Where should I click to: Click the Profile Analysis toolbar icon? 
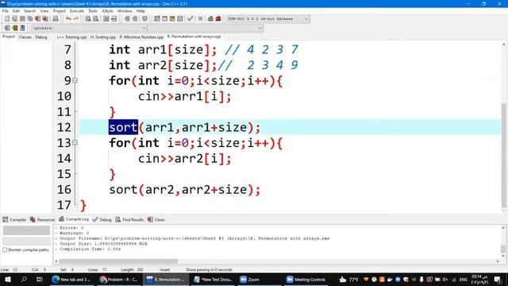coord(210,19)
